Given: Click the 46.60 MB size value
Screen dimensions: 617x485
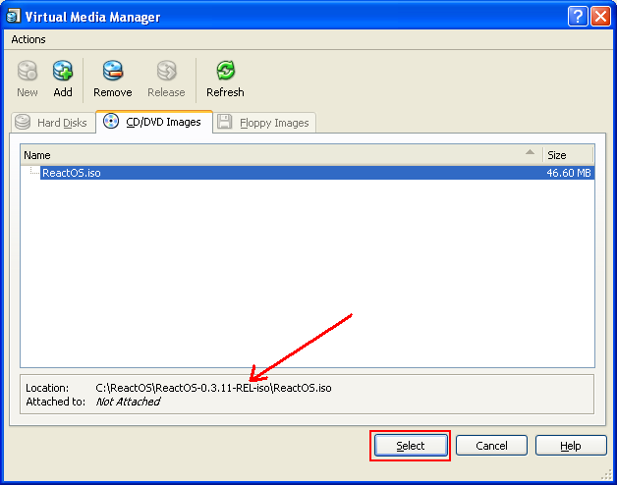Looking at the screenshot, I should (x=569, y=173).
